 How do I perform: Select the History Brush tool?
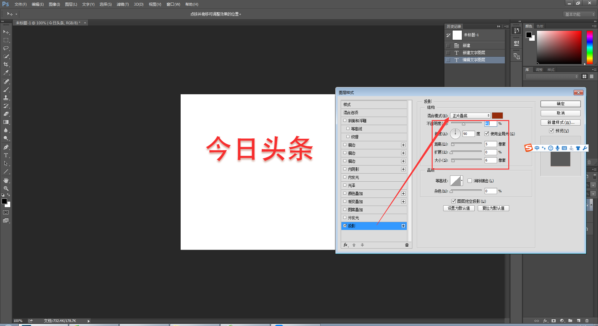(6, 106)
